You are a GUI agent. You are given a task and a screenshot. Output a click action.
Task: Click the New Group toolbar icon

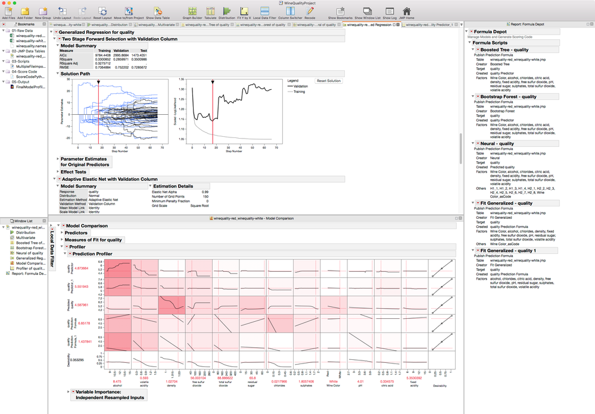(43, 11)
